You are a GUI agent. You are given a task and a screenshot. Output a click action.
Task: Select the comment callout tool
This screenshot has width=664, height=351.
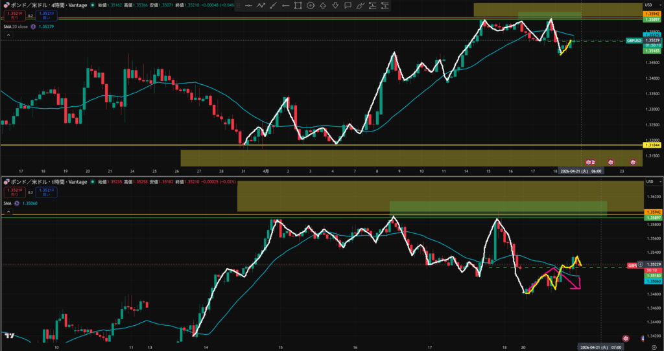tap(348, 6)
